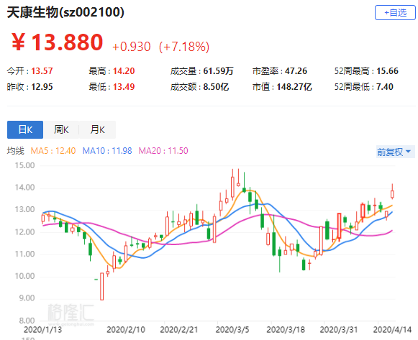
Task: Click the 最高 value 14.20
Action: 124,71
